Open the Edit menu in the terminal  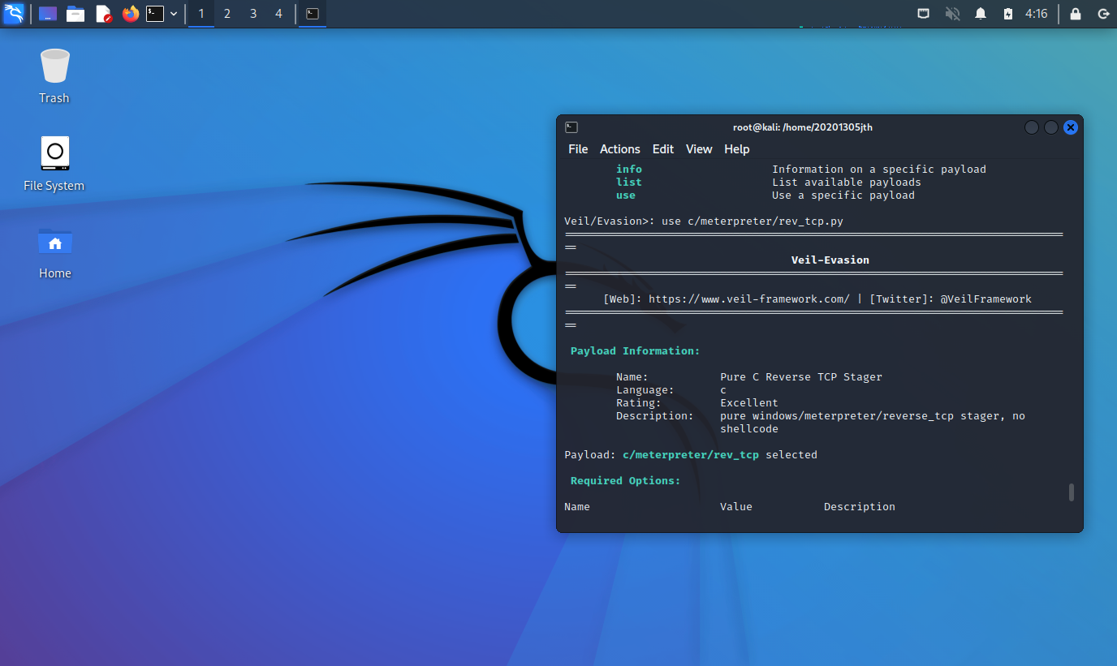click(663, 149)
